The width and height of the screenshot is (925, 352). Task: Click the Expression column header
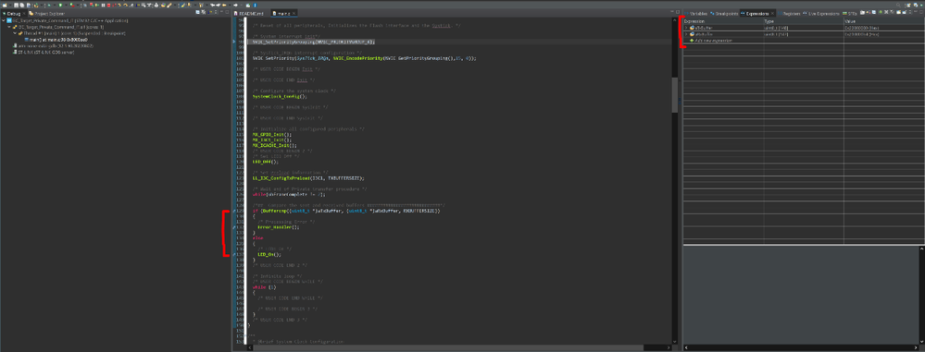coord(723,21)
